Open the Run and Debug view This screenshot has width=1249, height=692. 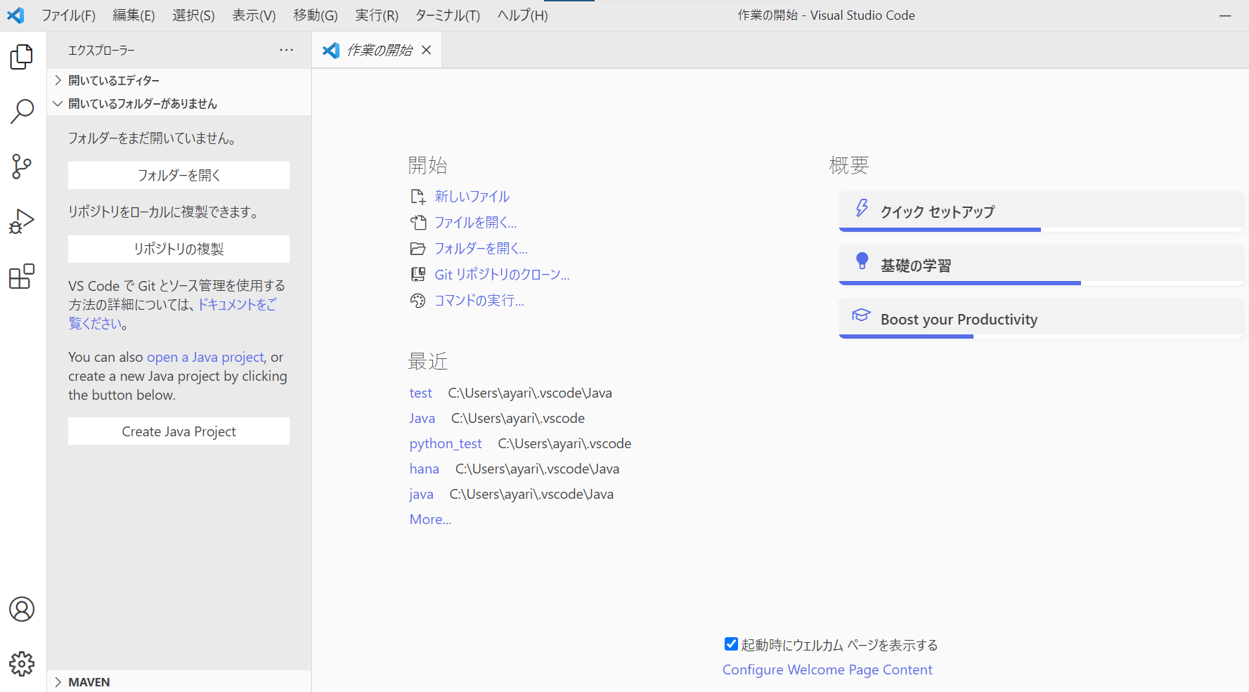(22, 221)
